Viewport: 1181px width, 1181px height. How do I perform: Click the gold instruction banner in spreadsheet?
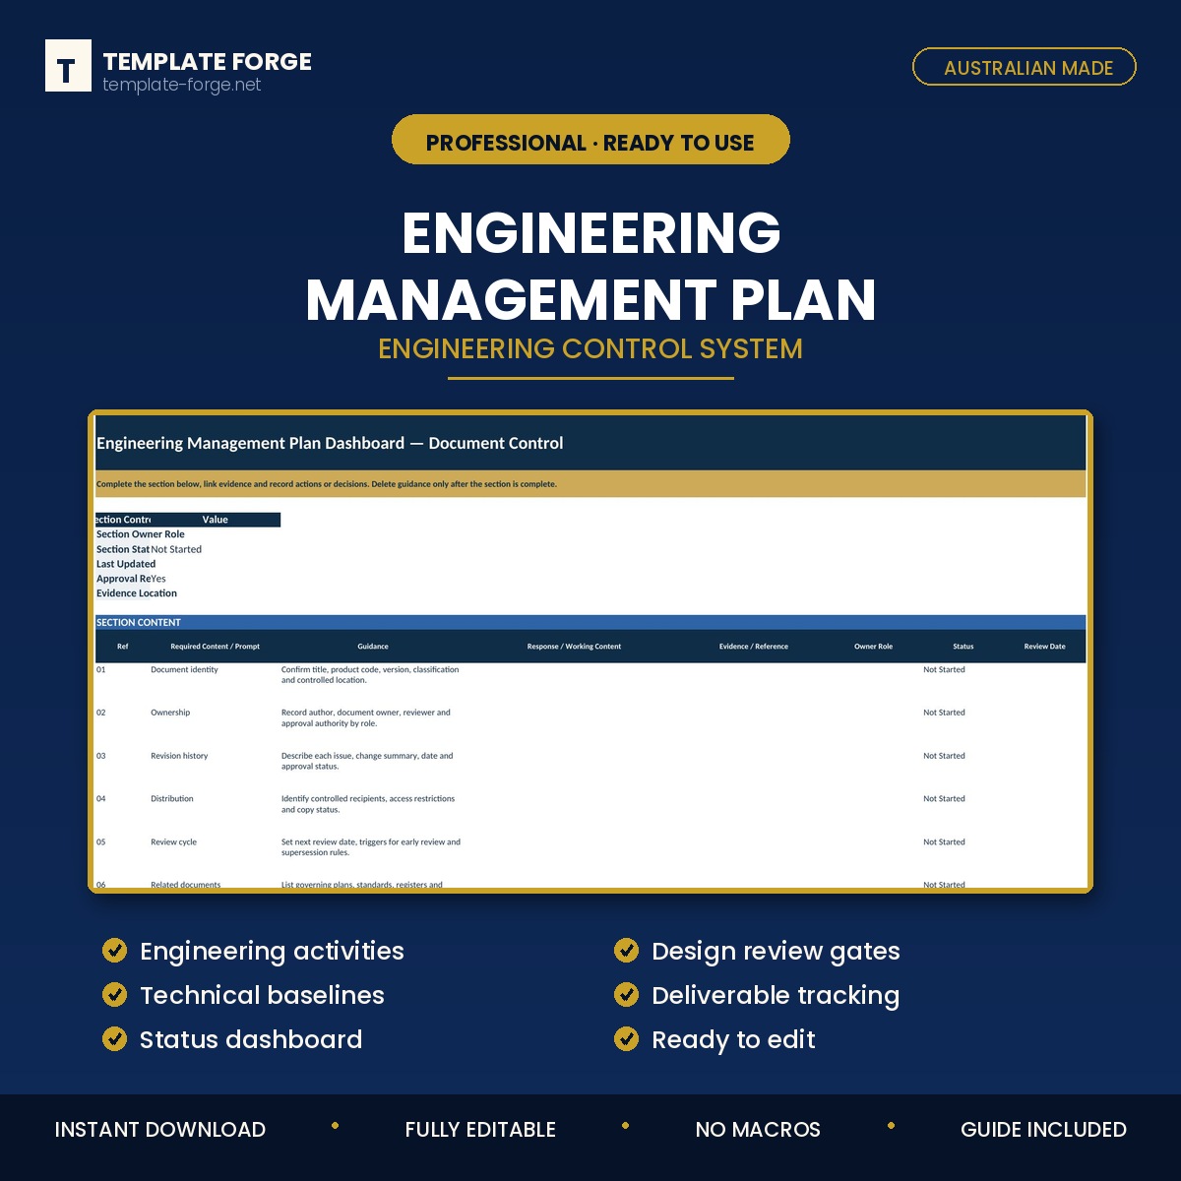coord(590,484)
